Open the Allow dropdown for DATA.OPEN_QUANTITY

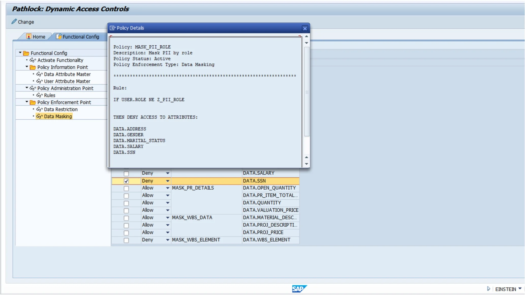[168, 188]
